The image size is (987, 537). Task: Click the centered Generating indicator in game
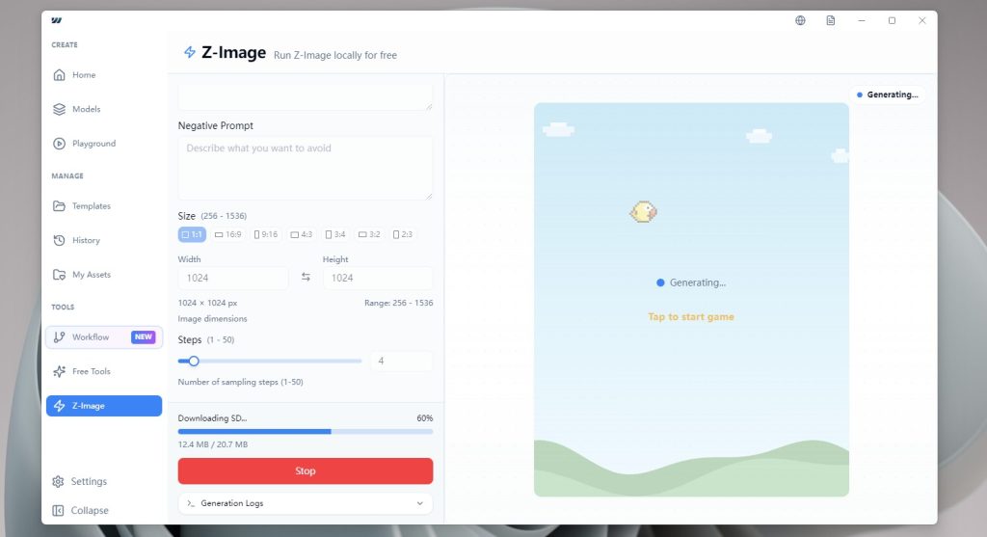(x=691, y=282)
